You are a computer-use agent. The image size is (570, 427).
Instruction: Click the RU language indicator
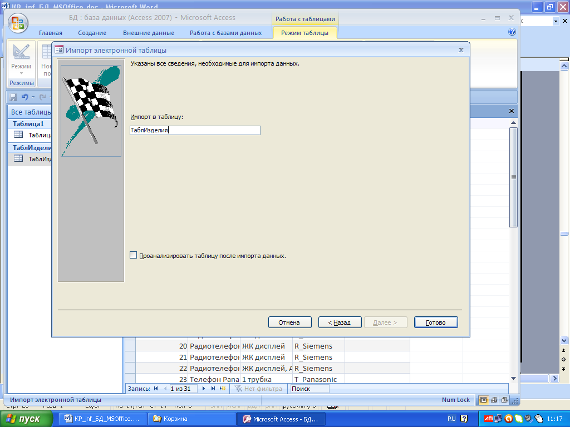451,419
